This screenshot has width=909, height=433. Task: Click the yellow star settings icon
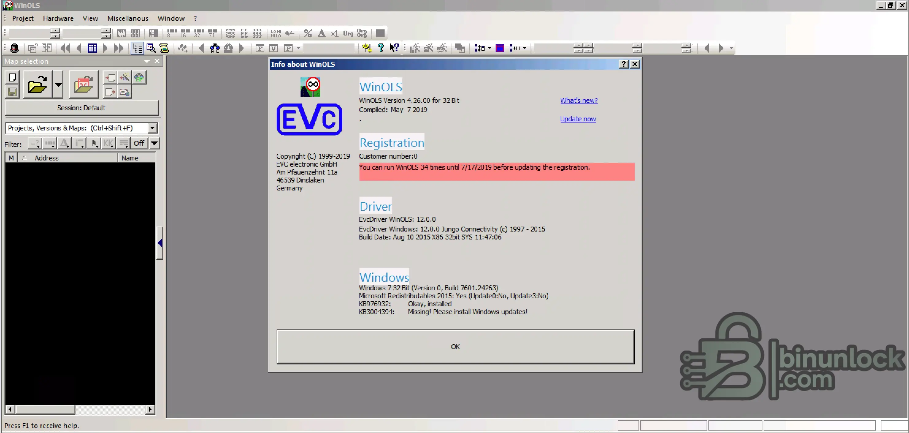pyautogui.click(x=367, y=48)
